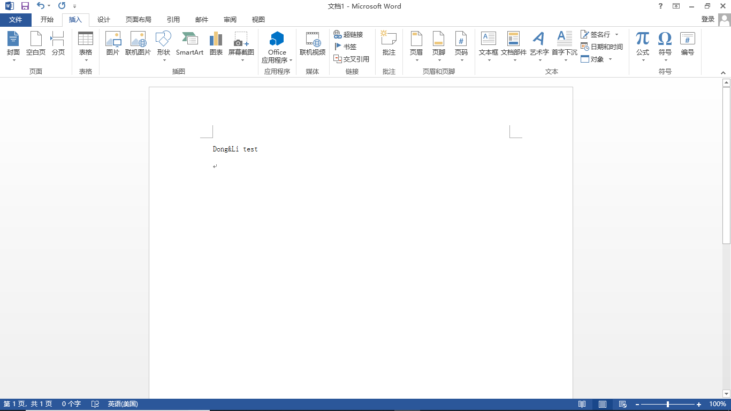
Task: Insert a text box (文本框)
Action: (489, 46)
